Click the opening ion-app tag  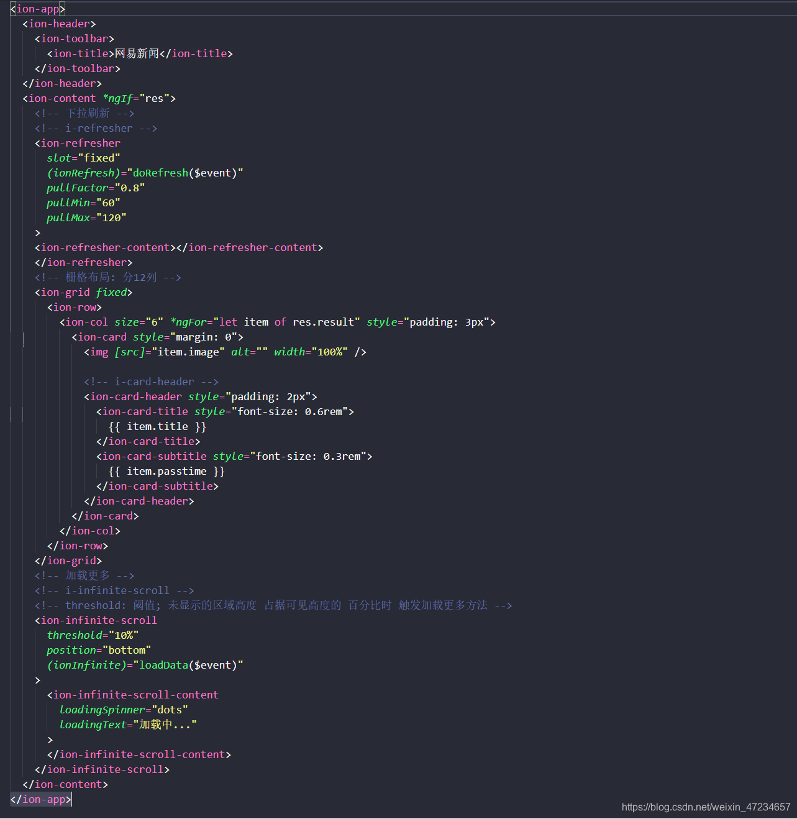(x=37, y=9)
